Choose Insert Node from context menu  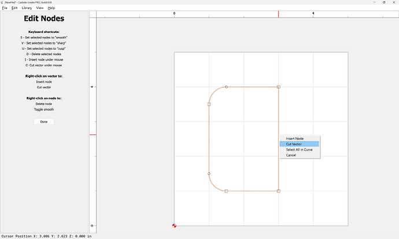coord(294,139)
